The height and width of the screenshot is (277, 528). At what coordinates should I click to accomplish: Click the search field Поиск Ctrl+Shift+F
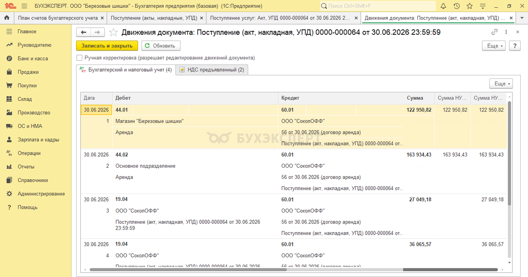378,6
